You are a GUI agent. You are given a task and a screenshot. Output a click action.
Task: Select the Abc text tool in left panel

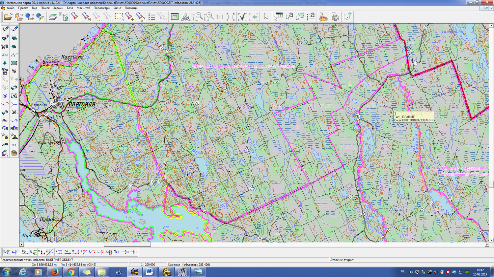[5, 55]
